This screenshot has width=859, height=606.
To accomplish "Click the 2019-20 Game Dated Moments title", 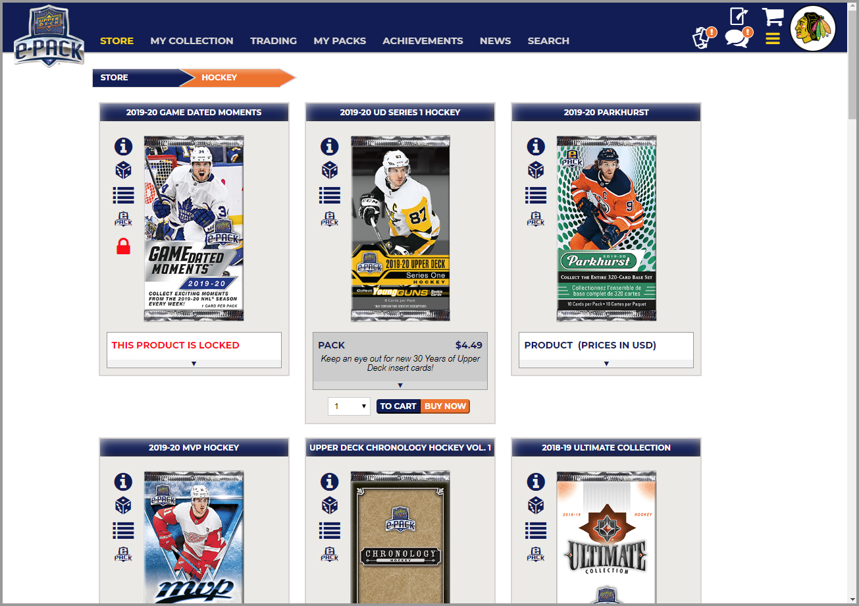I will point(194,113).
